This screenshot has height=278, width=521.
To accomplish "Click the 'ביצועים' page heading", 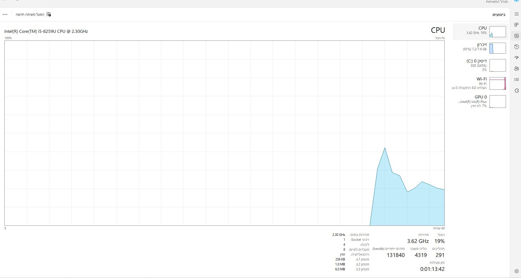I will [499, 15].
